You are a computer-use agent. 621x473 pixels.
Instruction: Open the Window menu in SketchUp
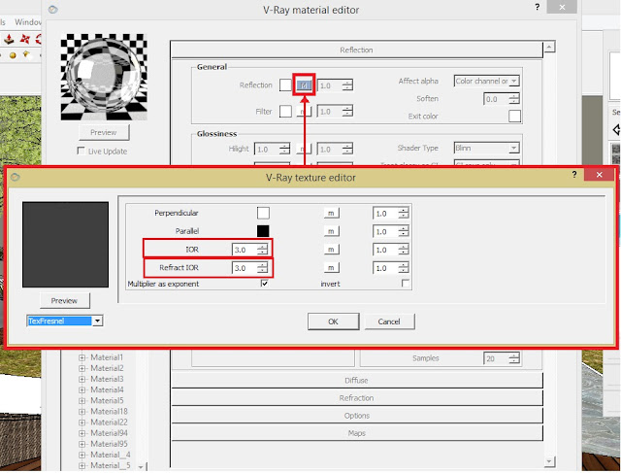pyautogui.click(x=28, y=22)
